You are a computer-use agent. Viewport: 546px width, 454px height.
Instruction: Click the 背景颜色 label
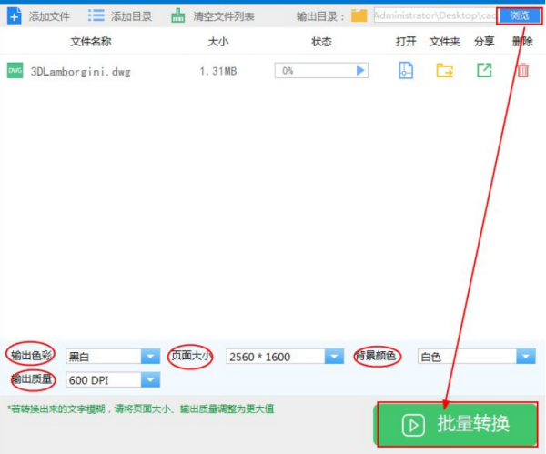375,355
